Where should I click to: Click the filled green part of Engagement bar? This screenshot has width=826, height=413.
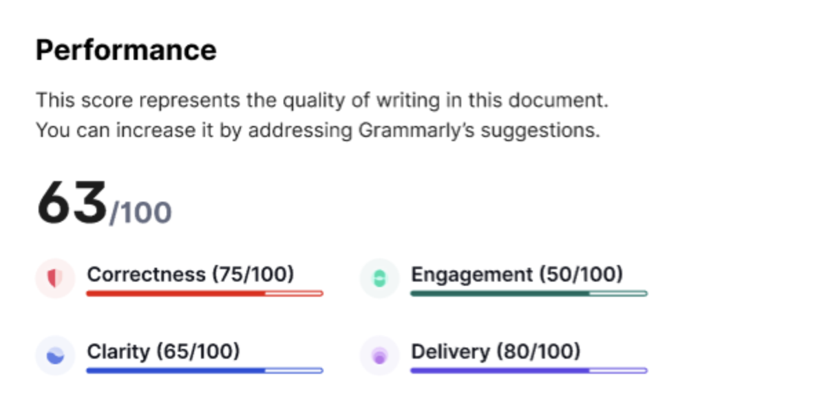[x=500, y=293]
